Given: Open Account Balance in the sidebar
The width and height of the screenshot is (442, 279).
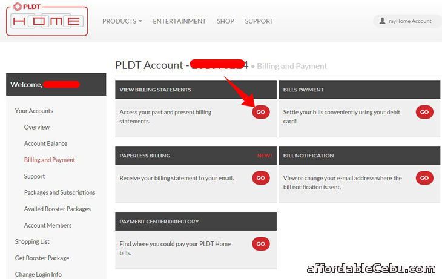Looking at the screenshot, I should (45, 143).
